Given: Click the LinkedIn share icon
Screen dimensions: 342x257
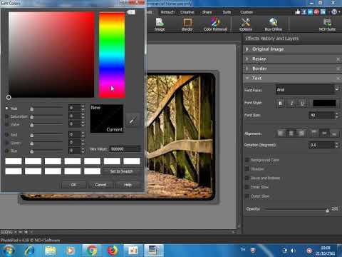Looking at the screenshot, I should click(x=323, y=11).
